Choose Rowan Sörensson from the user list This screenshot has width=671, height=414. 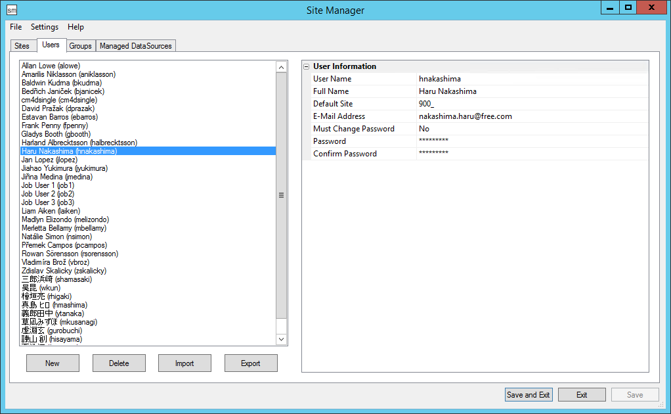coord(70,254)
